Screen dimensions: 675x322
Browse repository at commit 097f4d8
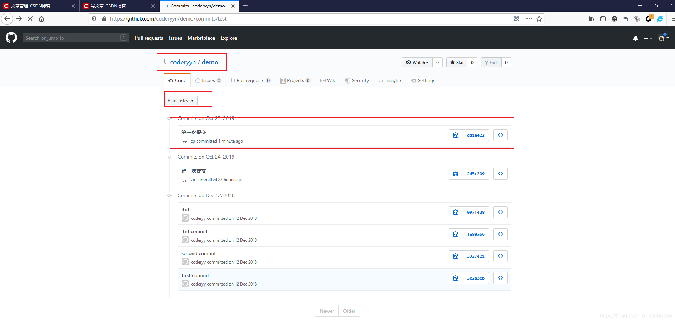(x=500, y=212)
